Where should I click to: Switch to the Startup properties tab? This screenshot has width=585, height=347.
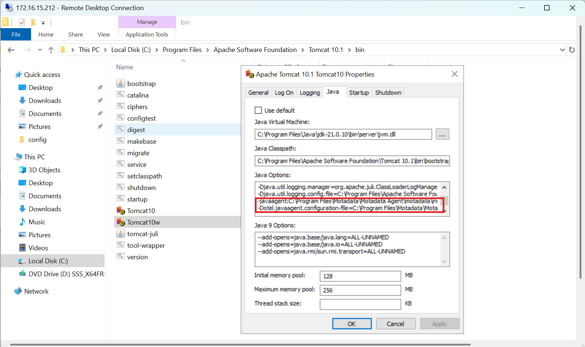(x=359, y=92)
